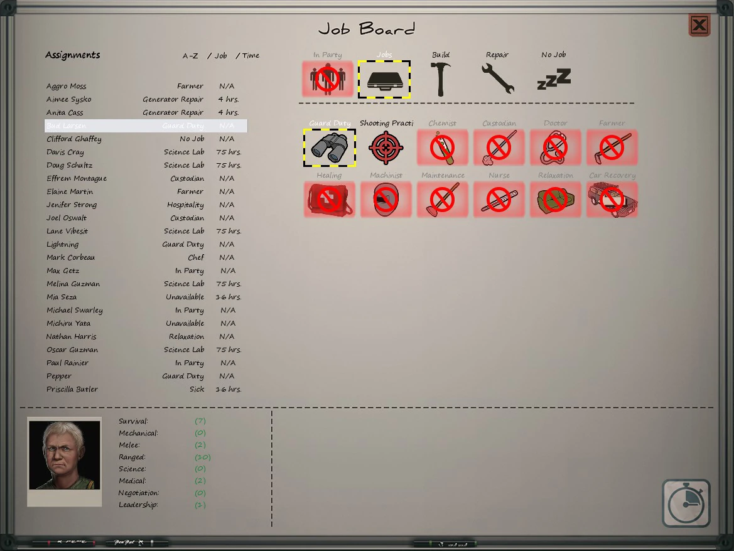Select Aggro Moss in the list
734x551 pixels.
[146, 86]
